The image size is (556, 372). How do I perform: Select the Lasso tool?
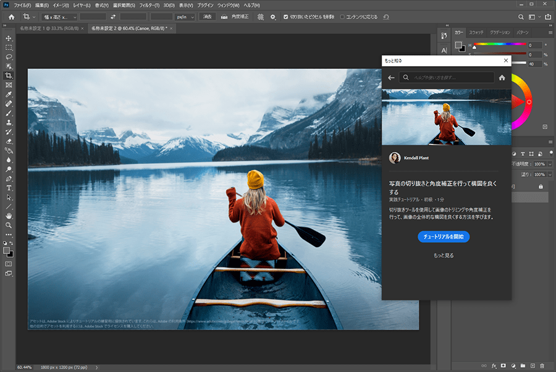point(9,57)
